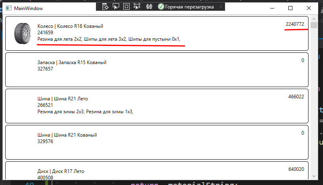The width and height of the screenshot is (323, 185).
Task: Click the cost value 2240772
Action: coord(294,24)
